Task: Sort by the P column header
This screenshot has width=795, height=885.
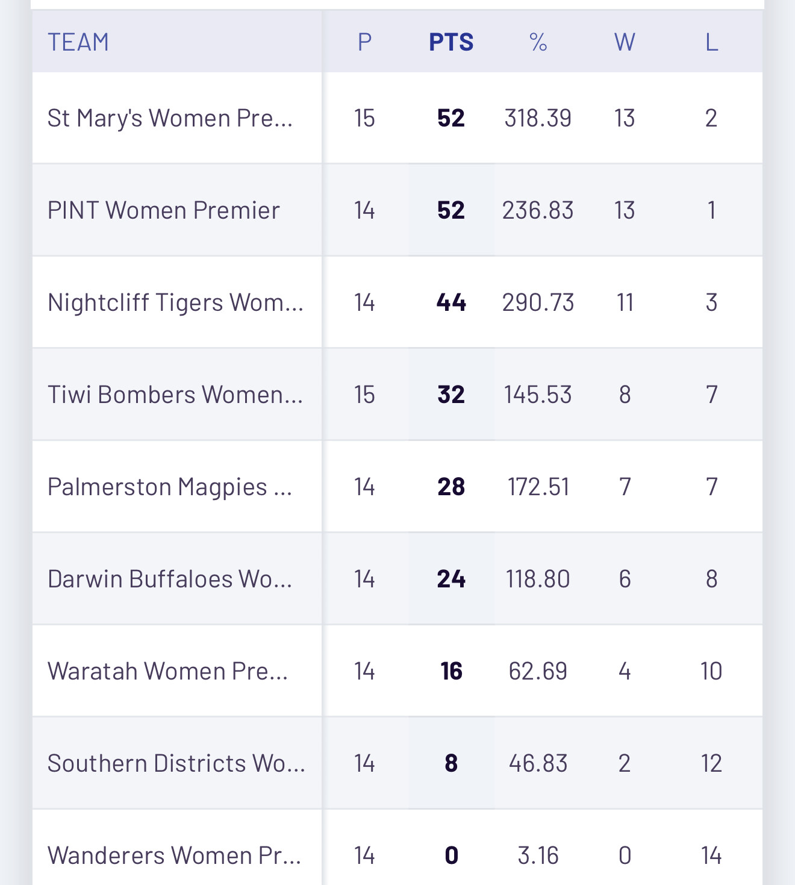Action: click(364, 42)
